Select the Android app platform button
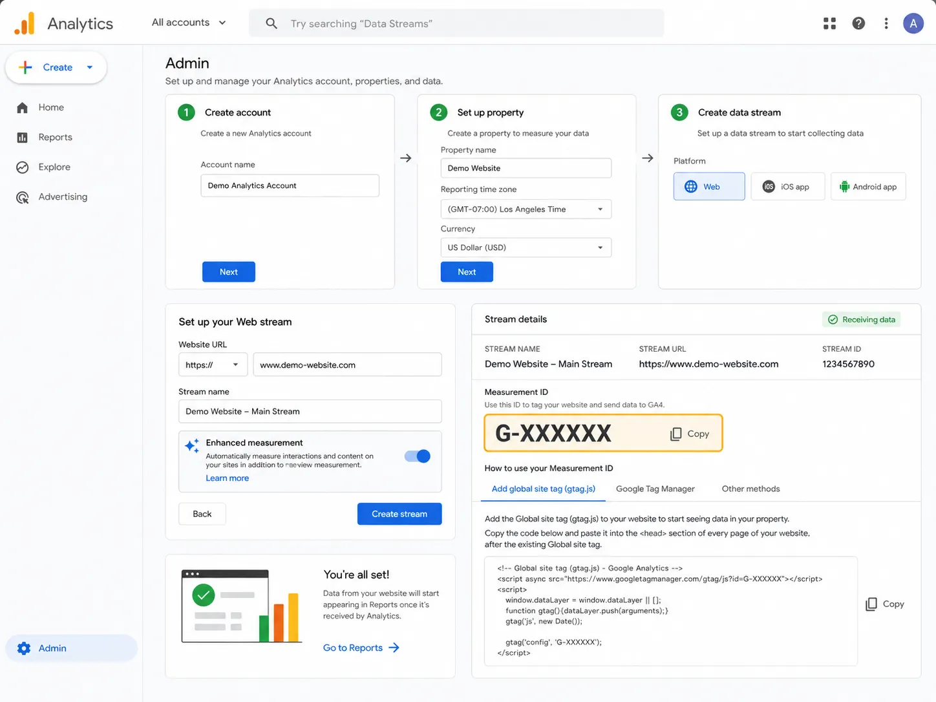936x702 pixels. pyautogui.click(x=867, y=187)
